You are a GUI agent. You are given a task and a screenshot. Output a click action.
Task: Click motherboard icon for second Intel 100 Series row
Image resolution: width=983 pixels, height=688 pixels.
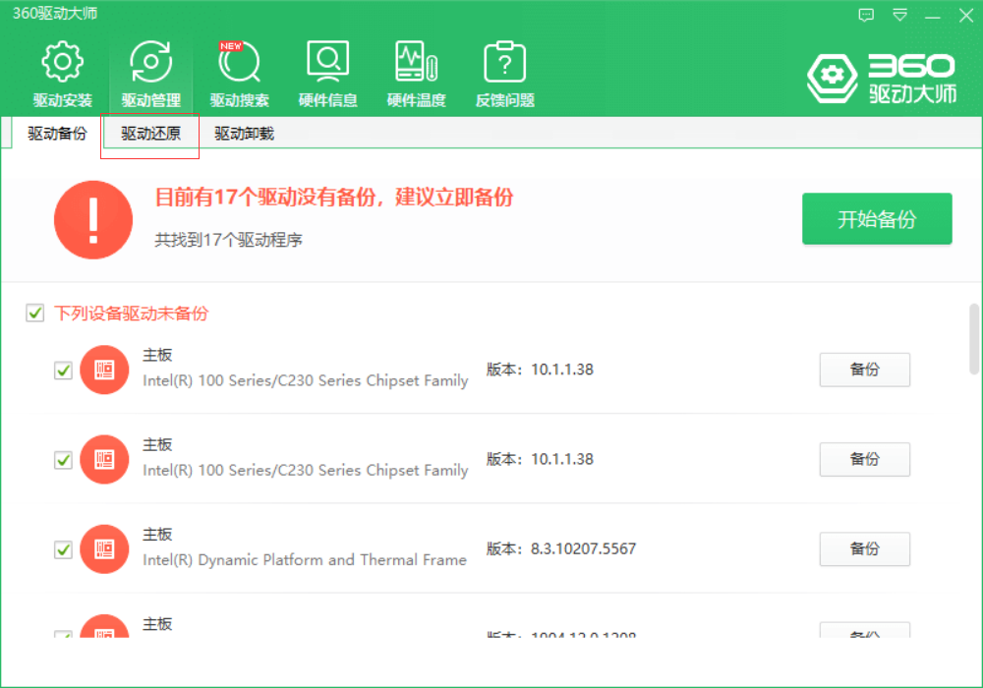pos(104,459)
